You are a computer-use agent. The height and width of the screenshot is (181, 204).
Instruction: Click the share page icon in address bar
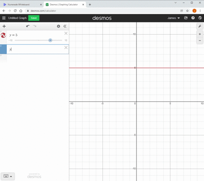point(181,11)
